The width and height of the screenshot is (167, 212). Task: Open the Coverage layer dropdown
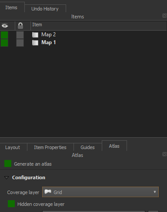point(100,192)
